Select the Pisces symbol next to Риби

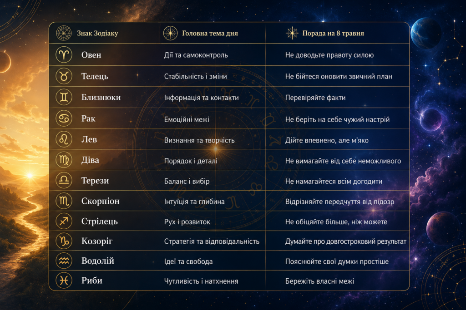[x=64, y=280]
